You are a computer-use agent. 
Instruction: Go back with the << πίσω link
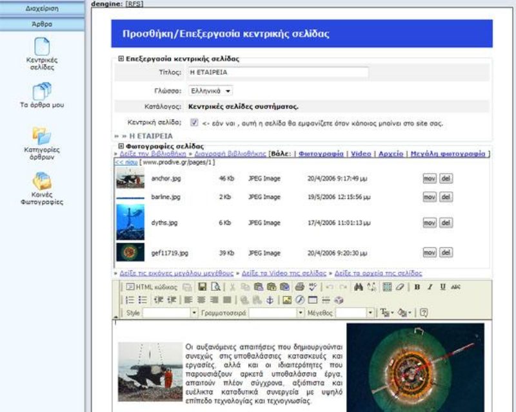126,162
